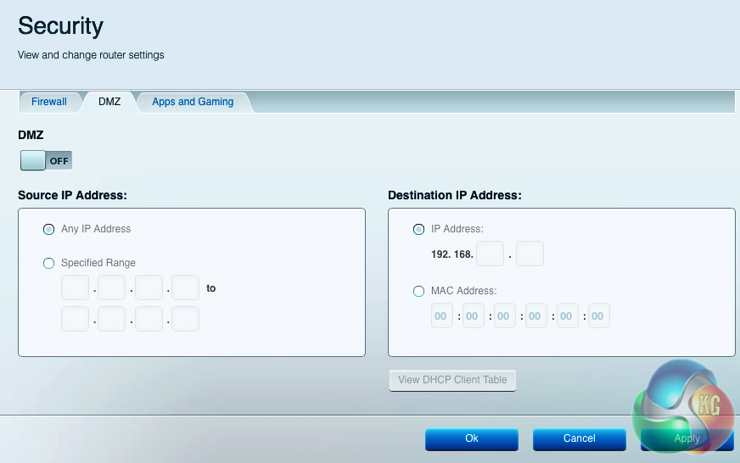Select the DMZ tab
The image size is (740, 463).
click(x=109, y=102)
